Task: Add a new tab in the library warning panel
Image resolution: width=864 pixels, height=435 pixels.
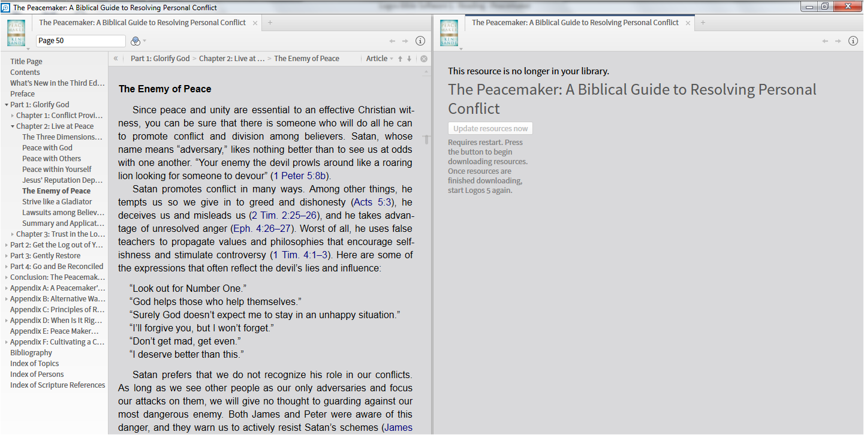Action: (x=703, y=23)
